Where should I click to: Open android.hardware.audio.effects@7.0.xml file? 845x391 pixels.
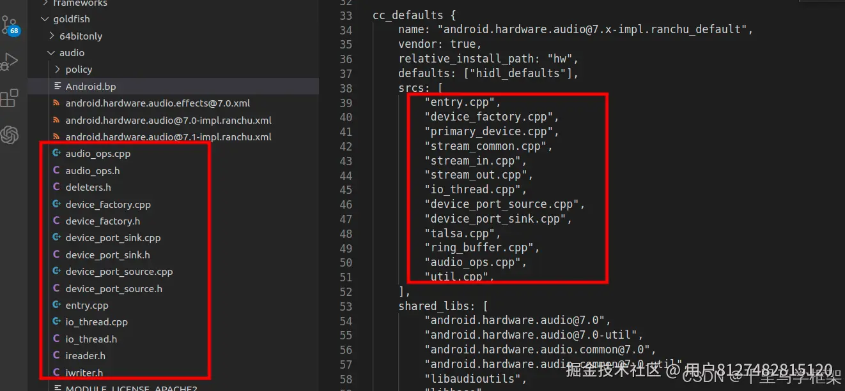pos(157,103)
